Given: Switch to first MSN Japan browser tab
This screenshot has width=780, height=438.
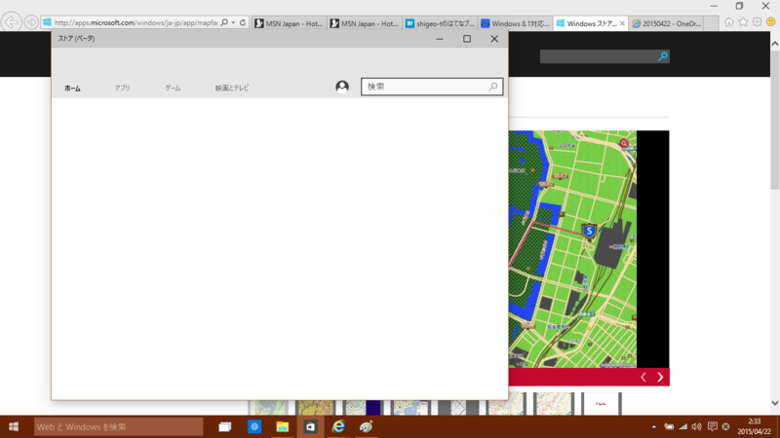Looking at the screenshot, I should coord(289,23).
